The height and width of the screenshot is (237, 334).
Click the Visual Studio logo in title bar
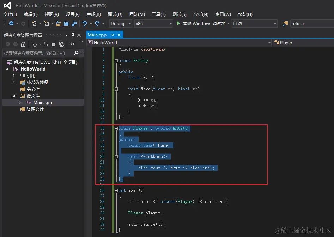coord(8,6)
